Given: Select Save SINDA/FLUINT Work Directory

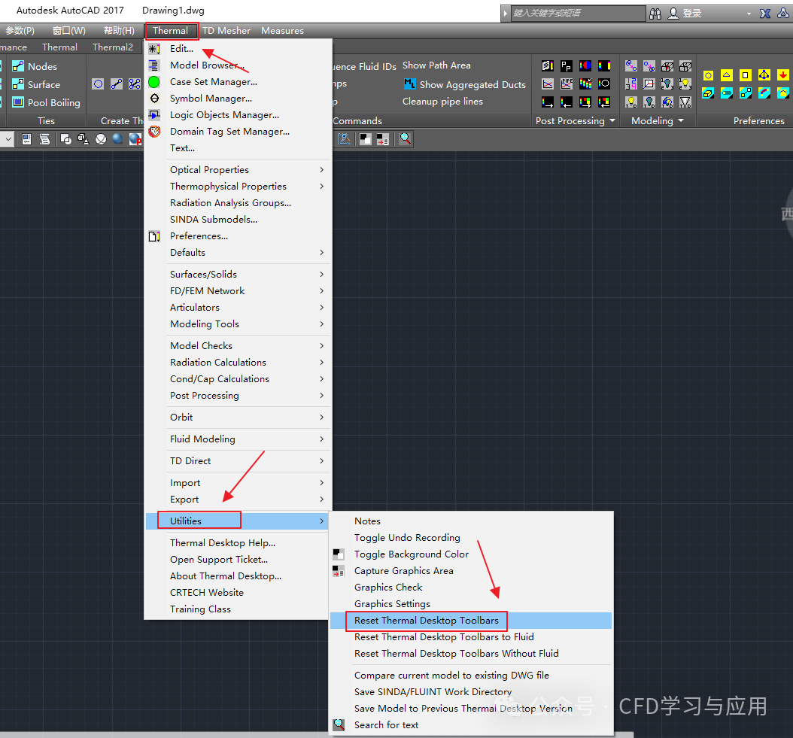Looking at the screenshot, I should click(x=433, y=692).
